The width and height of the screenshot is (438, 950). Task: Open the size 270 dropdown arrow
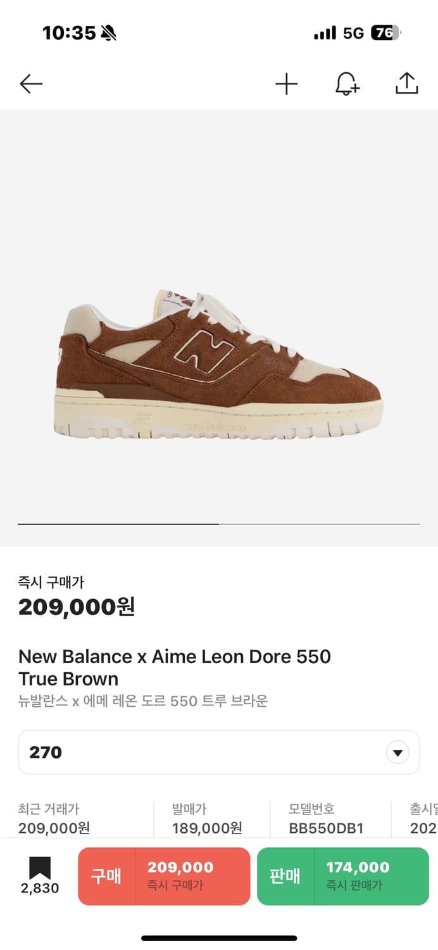[397, 752]
